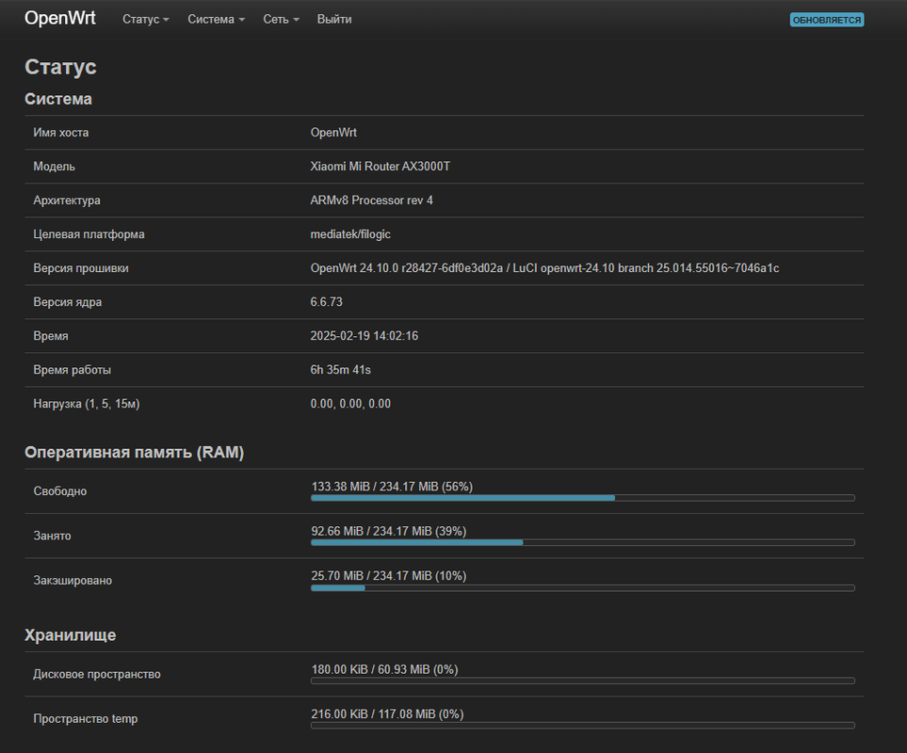Screen dimensions: 907x753
Task: Click the Пространство temp label
Action: click(85, 719)
